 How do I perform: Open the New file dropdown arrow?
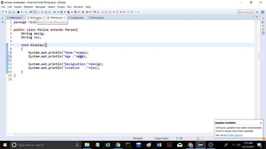(6, 12)
